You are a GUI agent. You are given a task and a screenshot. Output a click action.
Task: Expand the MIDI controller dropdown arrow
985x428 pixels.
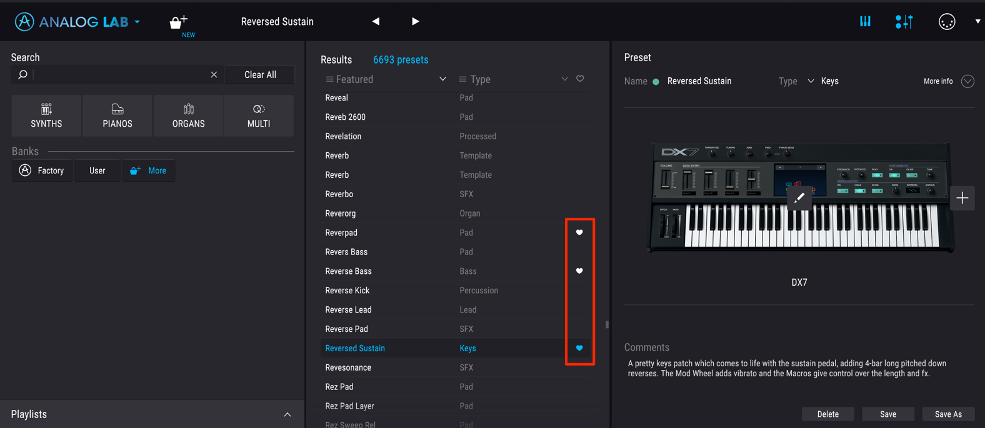pos(977,22)
